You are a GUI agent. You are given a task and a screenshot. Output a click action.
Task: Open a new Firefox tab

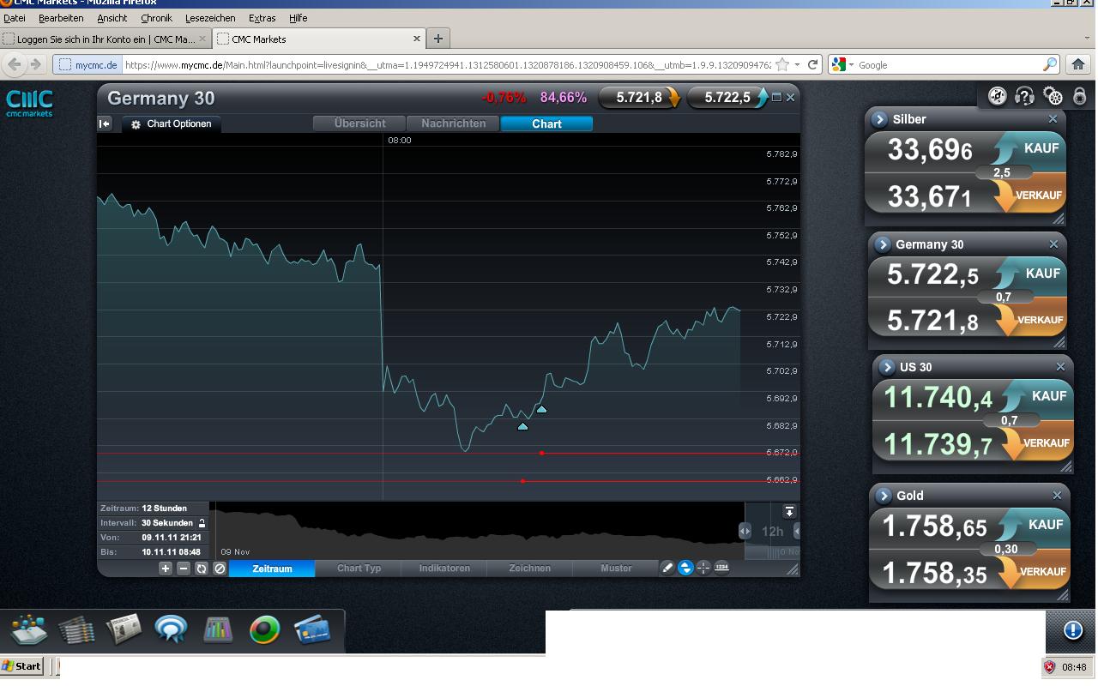point(437,39)
